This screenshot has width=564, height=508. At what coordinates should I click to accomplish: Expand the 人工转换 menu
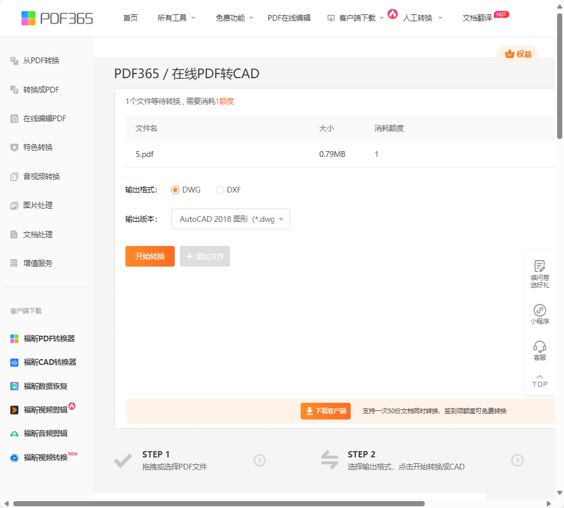pos(422,18)
